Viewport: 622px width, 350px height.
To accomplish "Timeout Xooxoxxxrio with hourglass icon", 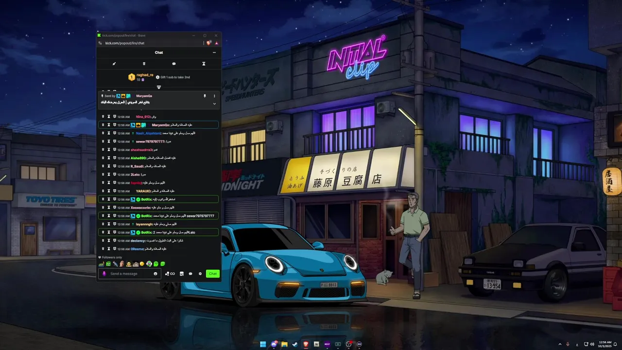I will point(109,208).
